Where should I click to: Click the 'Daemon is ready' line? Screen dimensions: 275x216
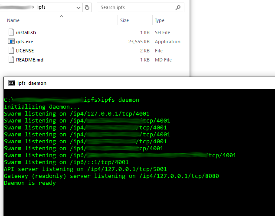coord(30,183)
